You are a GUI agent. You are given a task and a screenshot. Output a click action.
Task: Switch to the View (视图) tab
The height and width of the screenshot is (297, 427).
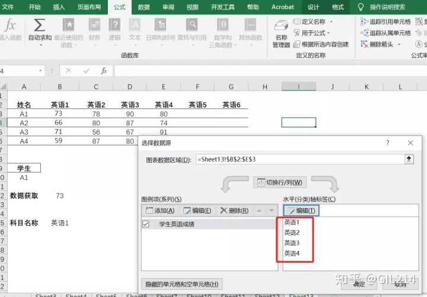click(x=193, y=7)
